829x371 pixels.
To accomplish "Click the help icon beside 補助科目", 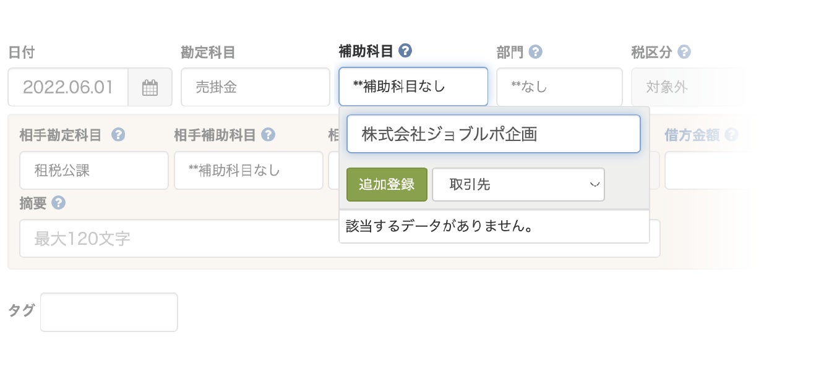I will pyautogui.click(x=406, y=51).
